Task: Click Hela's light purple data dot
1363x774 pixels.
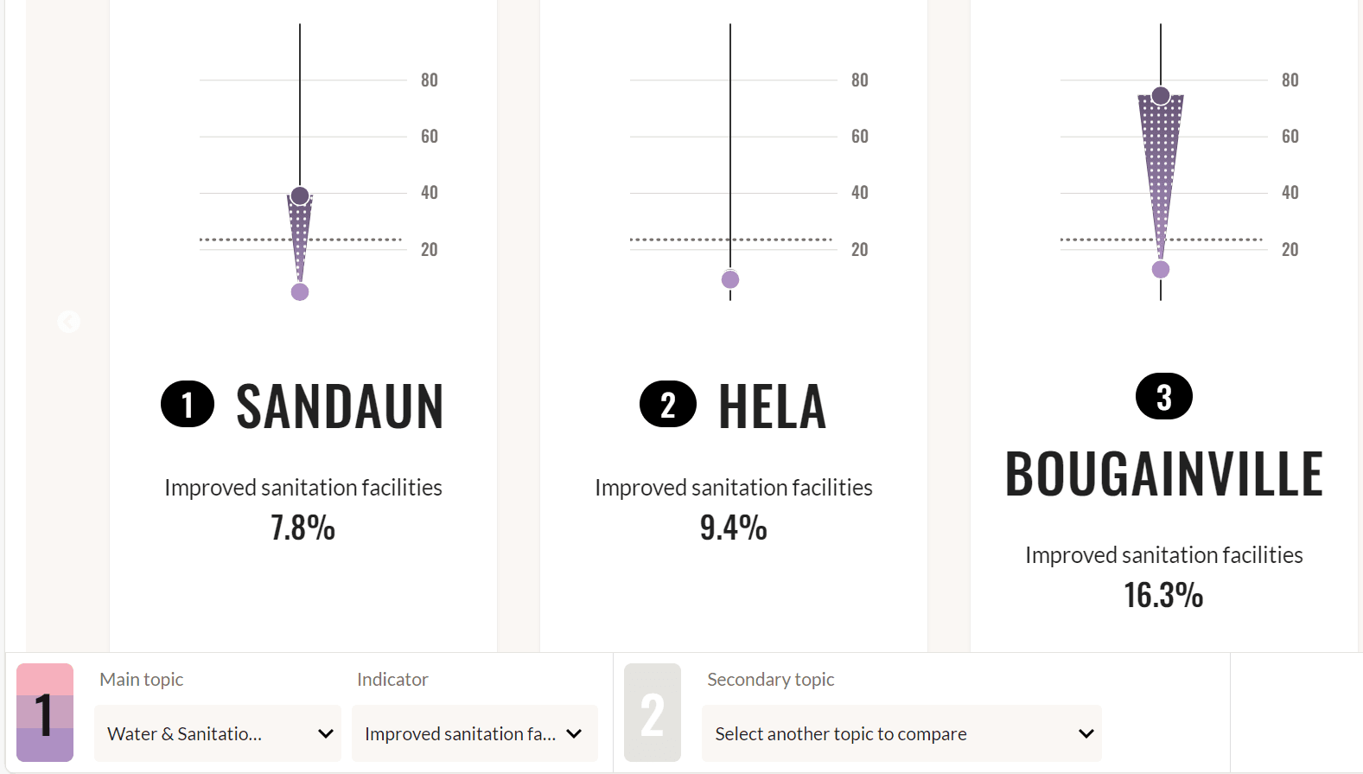Action: (x=730, y=279)
